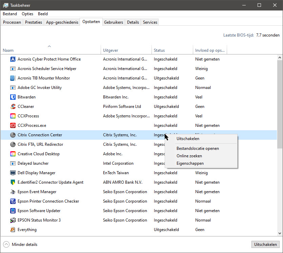Click the Uitgeschakeld status of Everything
This screenshot has width=283, height=253.
pos(166,230)
